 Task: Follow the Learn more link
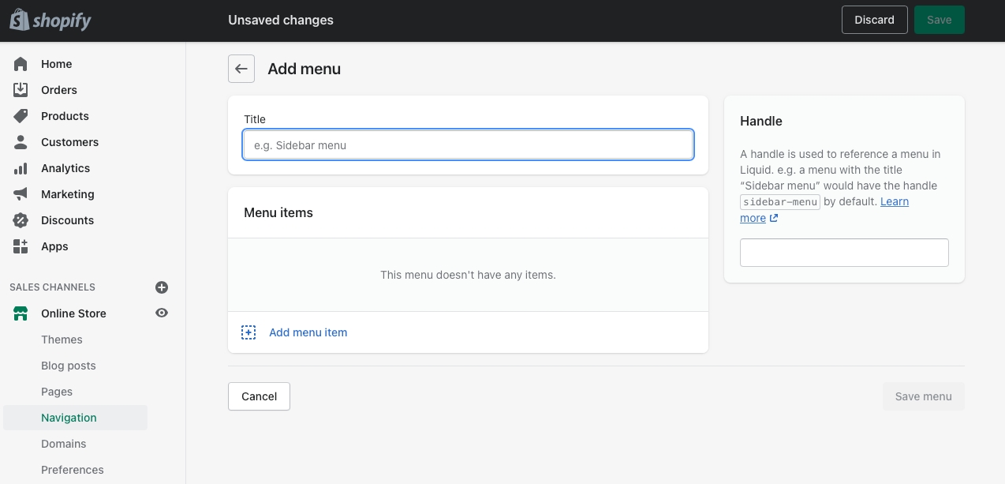894,202
